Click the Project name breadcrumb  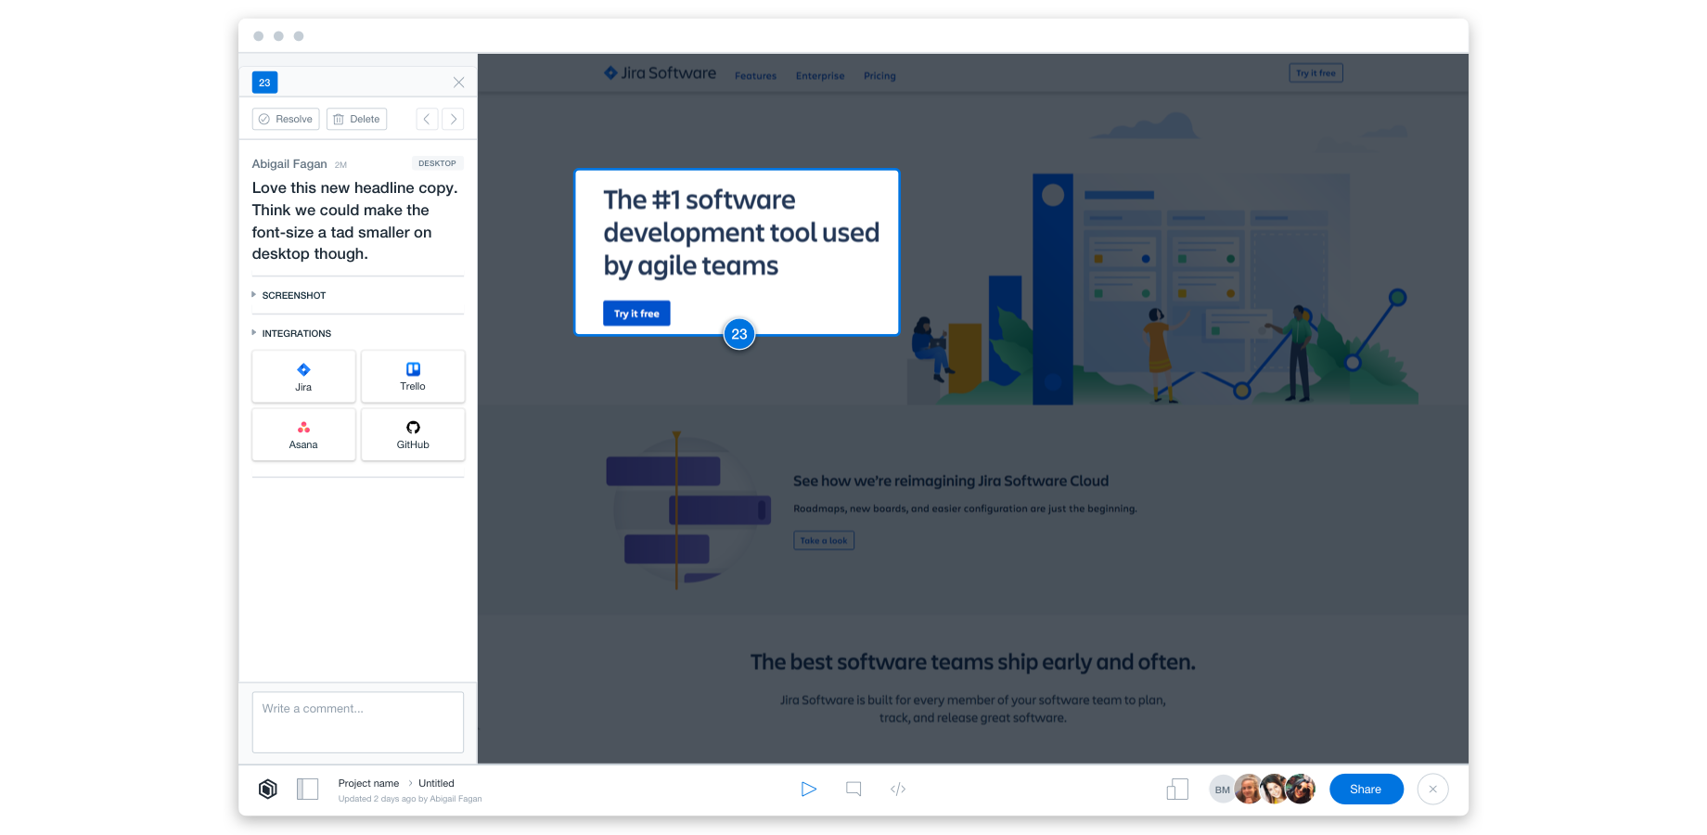point(368,783)
